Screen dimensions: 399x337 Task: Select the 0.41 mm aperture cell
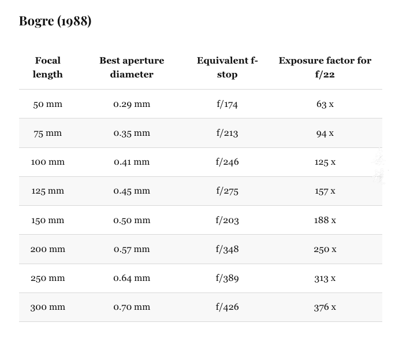(x=132, y=162)
